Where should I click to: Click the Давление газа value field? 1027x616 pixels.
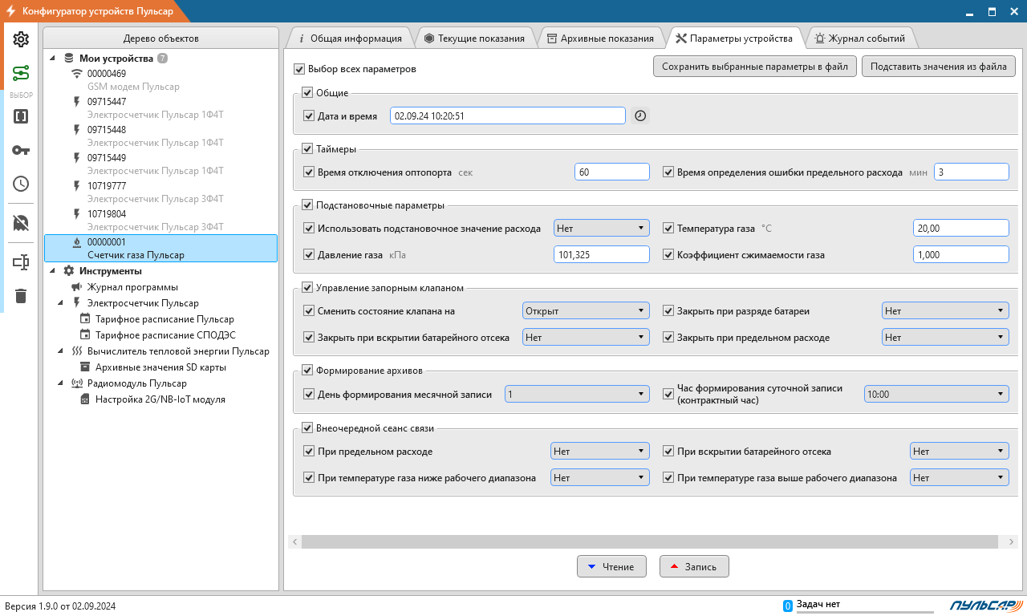coord(602,254)
